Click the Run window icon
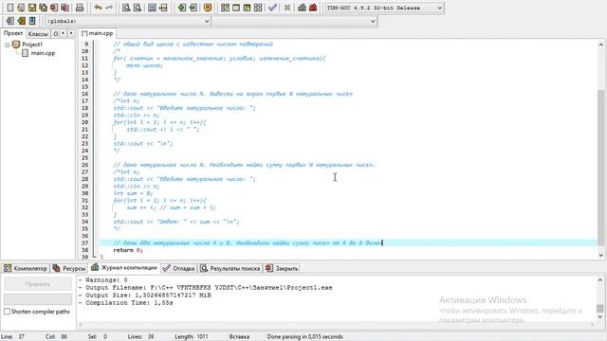The image size is (607, 341). click(236, 8)
